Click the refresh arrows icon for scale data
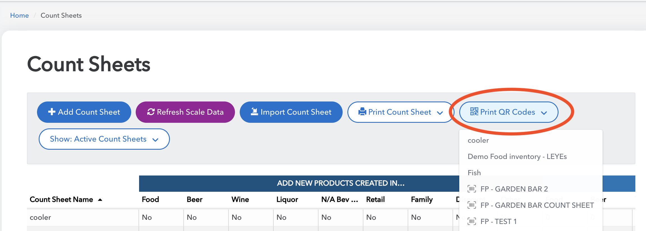 click(x=151, y=112)
